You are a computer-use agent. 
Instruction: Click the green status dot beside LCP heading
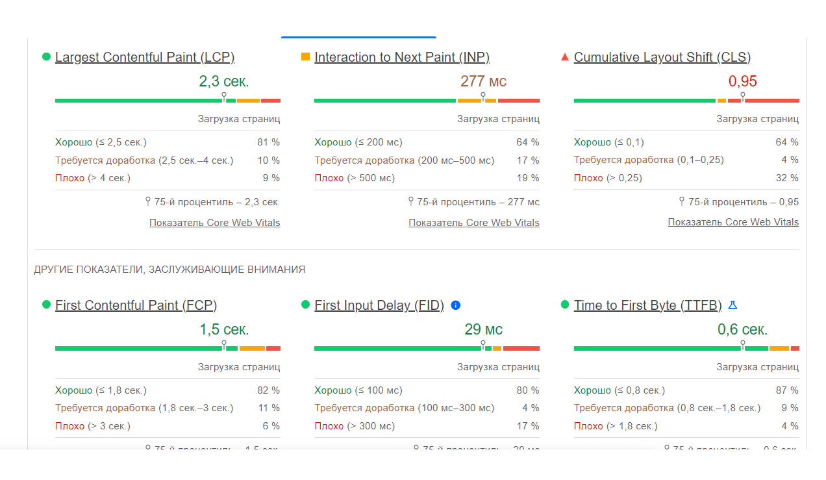(x=46, y=57)
